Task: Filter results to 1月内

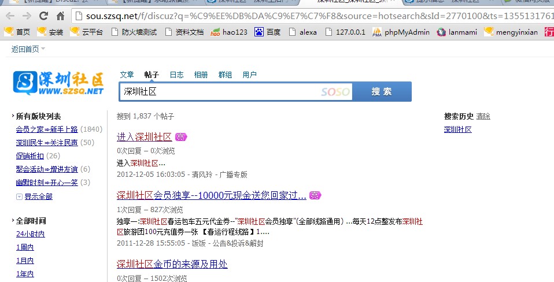Action: pos(25,261)
